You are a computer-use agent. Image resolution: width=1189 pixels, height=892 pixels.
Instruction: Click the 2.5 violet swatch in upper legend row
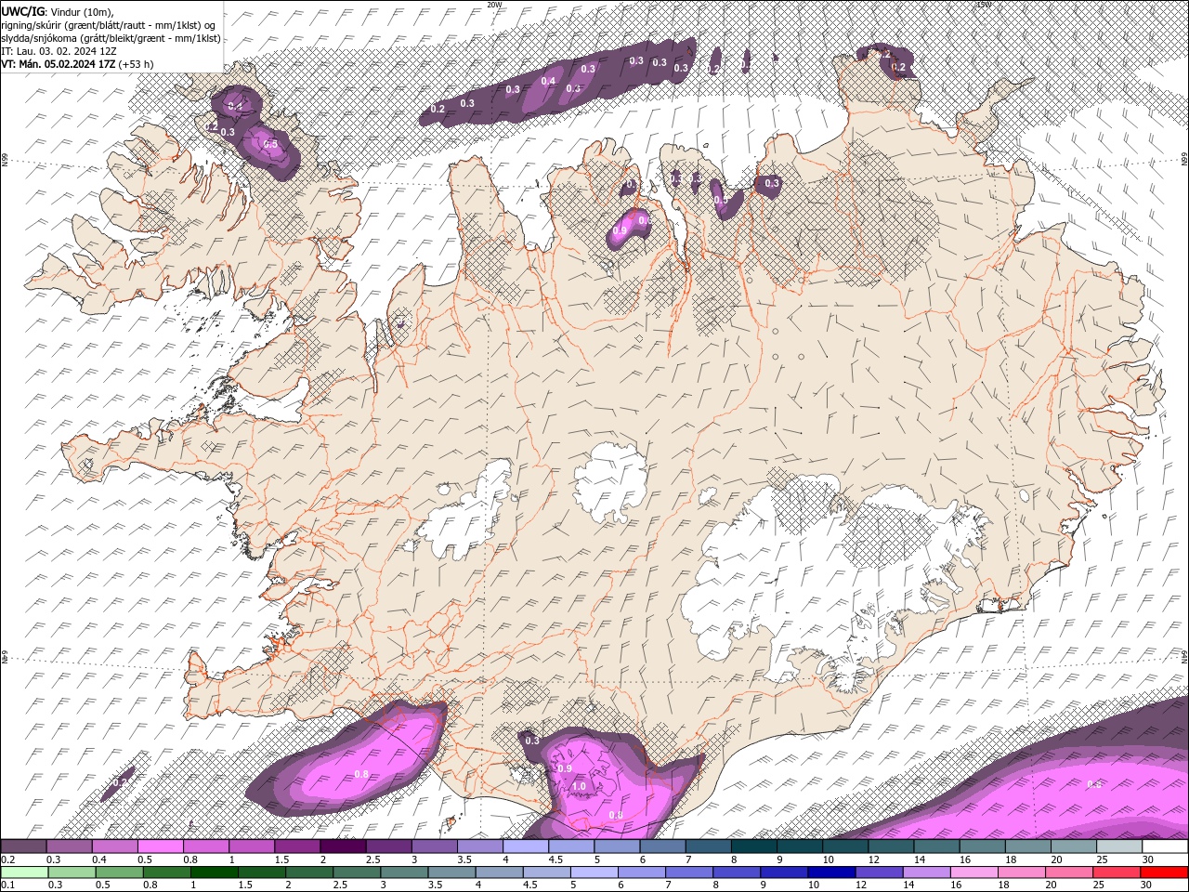point(388,846)
